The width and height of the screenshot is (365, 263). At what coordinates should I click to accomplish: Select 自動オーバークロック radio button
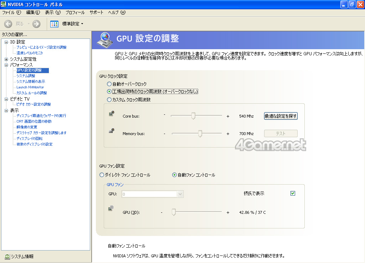point(109,84)
